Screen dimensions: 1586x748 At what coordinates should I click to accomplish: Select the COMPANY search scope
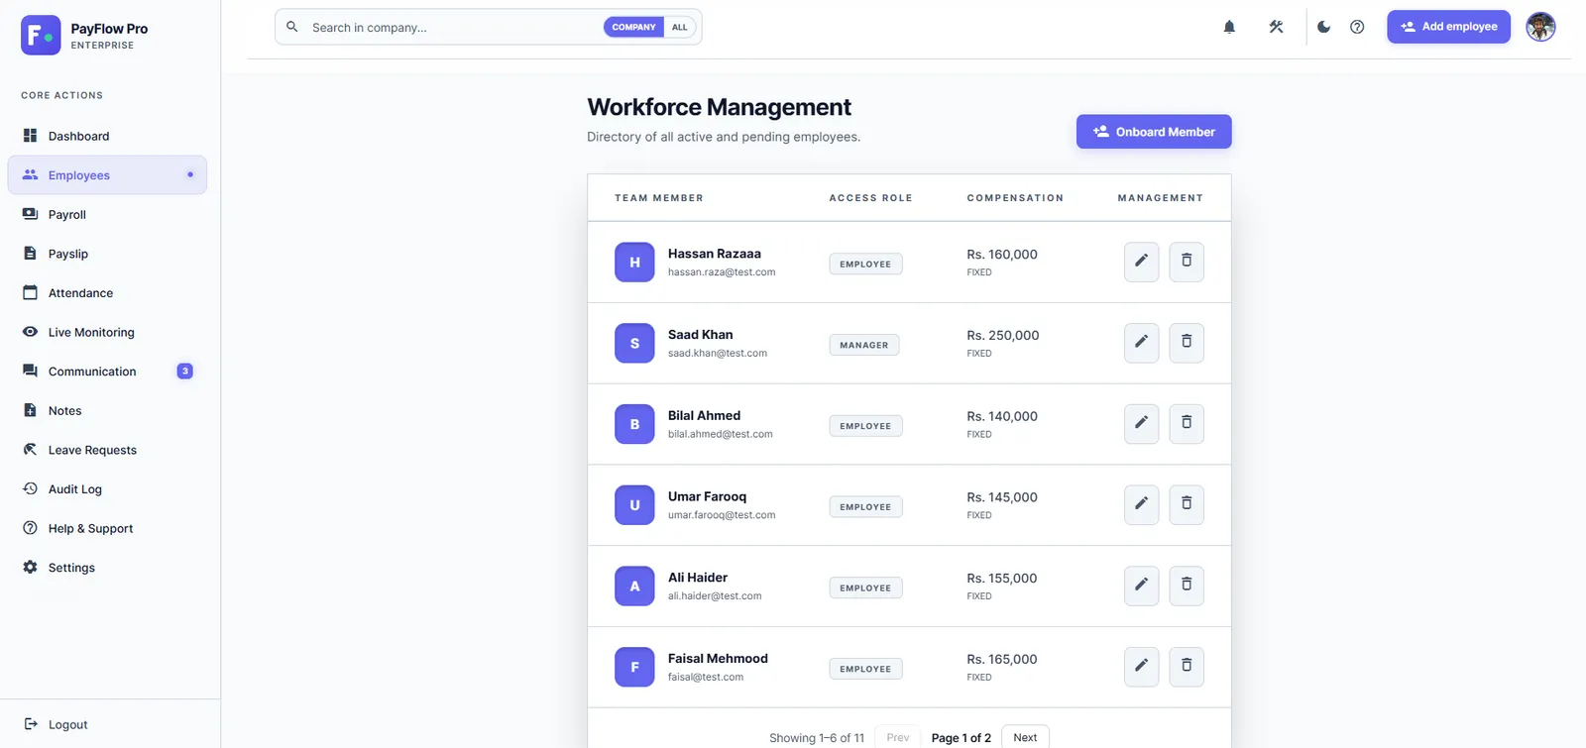pos(633,27)
